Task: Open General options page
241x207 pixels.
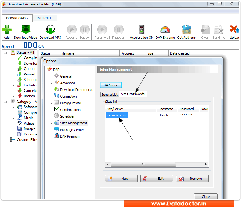Action: coord(66,76)
